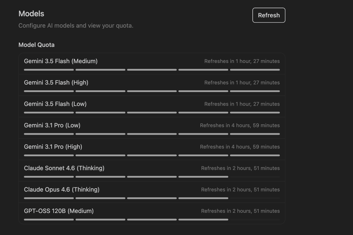
Task: Click the Gemini 3.1 Pro (High) quota bar
Action: pos(152,155)
